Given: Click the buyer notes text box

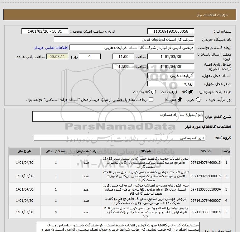Looking at the screenshot, I should (118, 227).
